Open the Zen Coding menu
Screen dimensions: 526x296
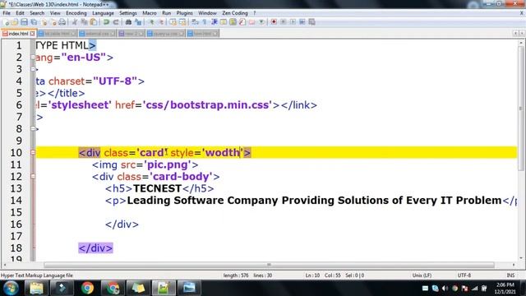235,13
